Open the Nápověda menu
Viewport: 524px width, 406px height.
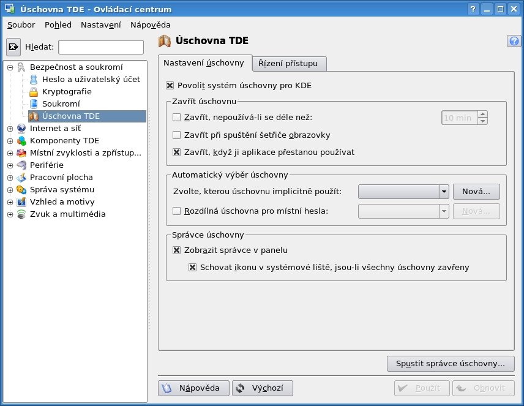[151, 24]
